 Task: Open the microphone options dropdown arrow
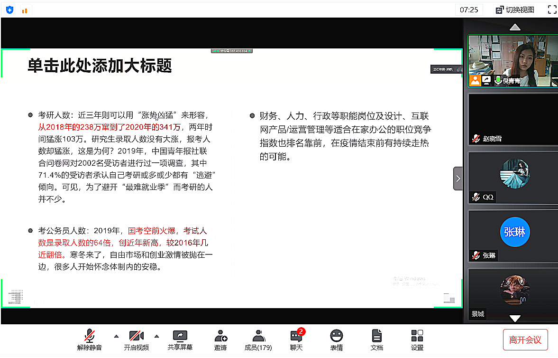click(x=116, y=336)
